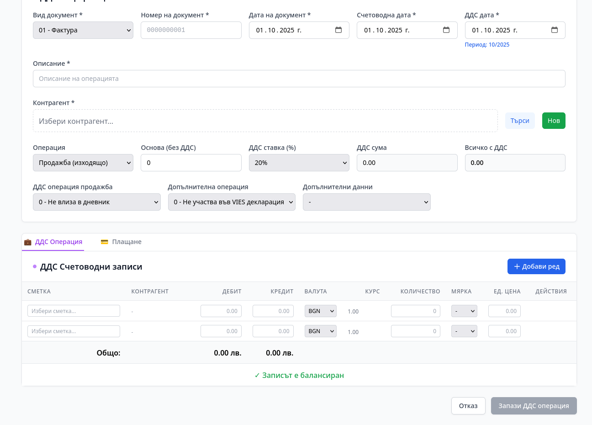Image resolution: width=592 pixels, height=425 pixels.
Task: Focus the Номер на документ field
Action: [191, 30]
